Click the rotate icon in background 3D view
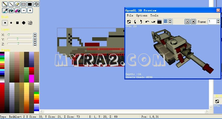Image resolution: width=222 pixels, height=119 pixels. pyautogui.click(x=217, y=101)
